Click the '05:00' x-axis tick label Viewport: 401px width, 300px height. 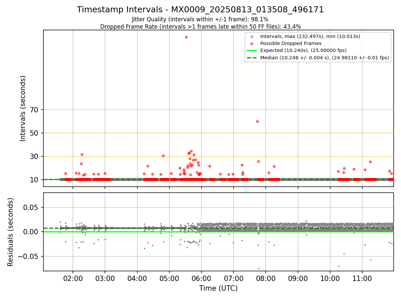pos(169,278)
